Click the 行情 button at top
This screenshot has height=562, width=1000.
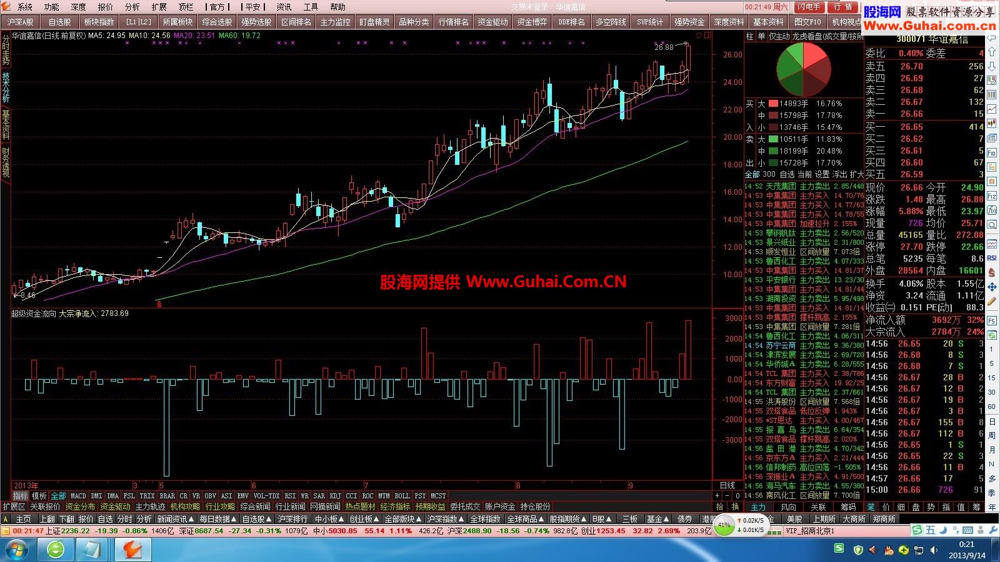pyautogui.click(x=844, y=7)
